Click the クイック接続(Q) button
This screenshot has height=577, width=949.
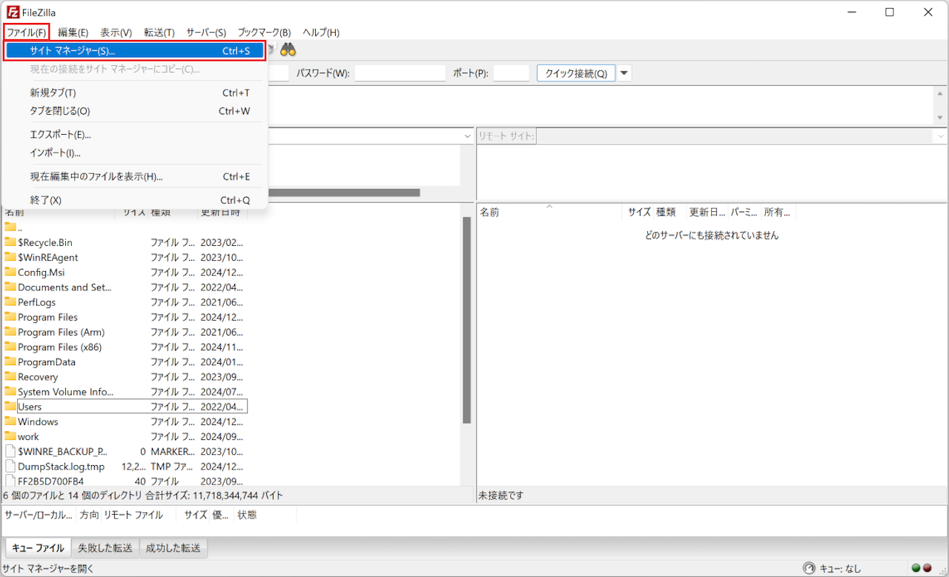click(x=576, y=73)
